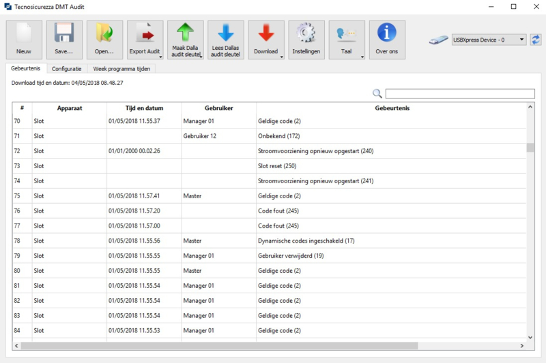This screenshot has width=546, height=363.
Task: Expand Maak Dallas audit sleutel dropdown arrow
Action: (201, 57)
